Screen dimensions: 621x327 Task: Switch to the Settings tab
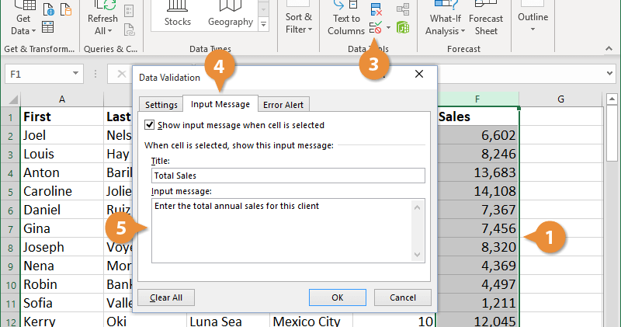(x=161, y=105)
